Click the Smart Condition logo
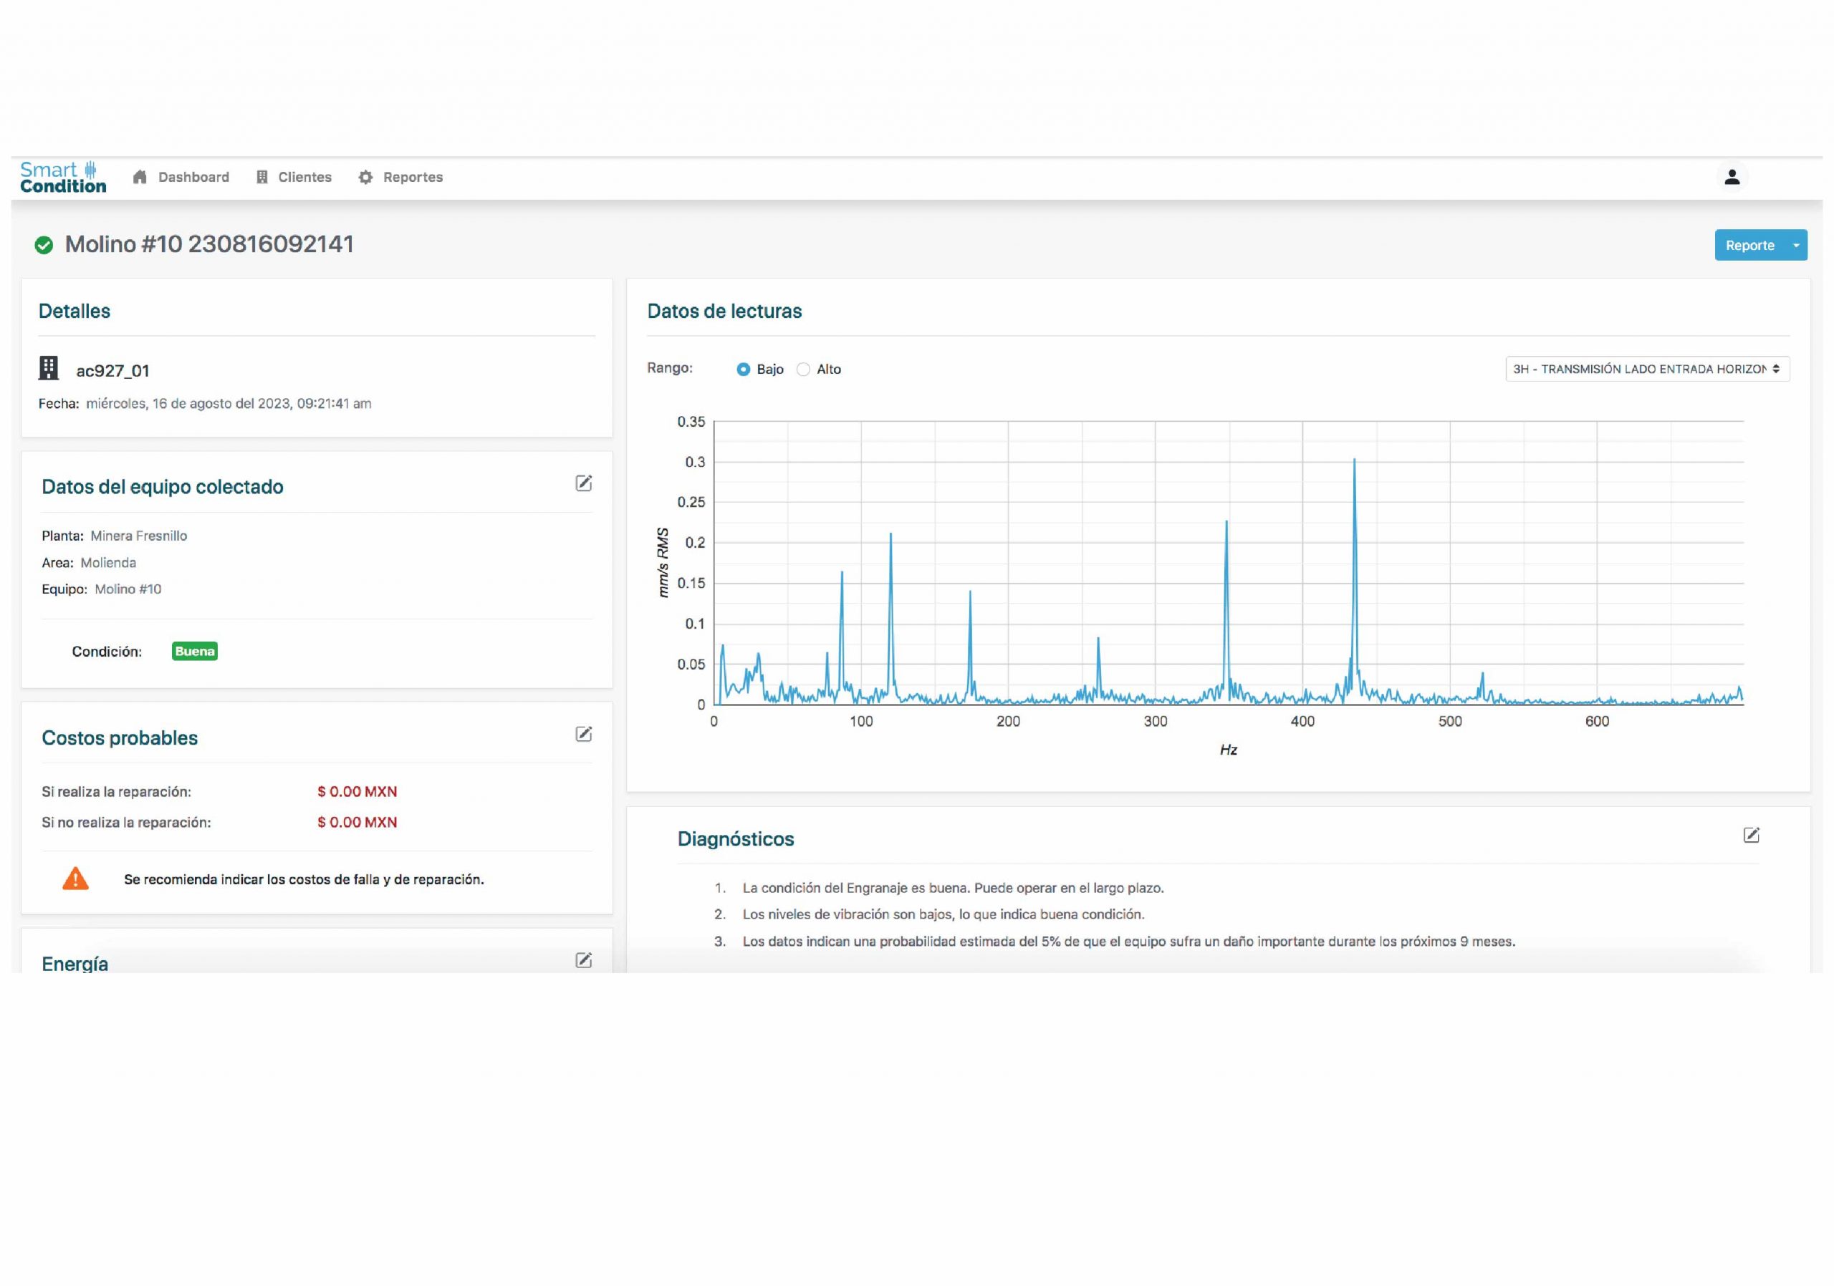 click(63, 177)
